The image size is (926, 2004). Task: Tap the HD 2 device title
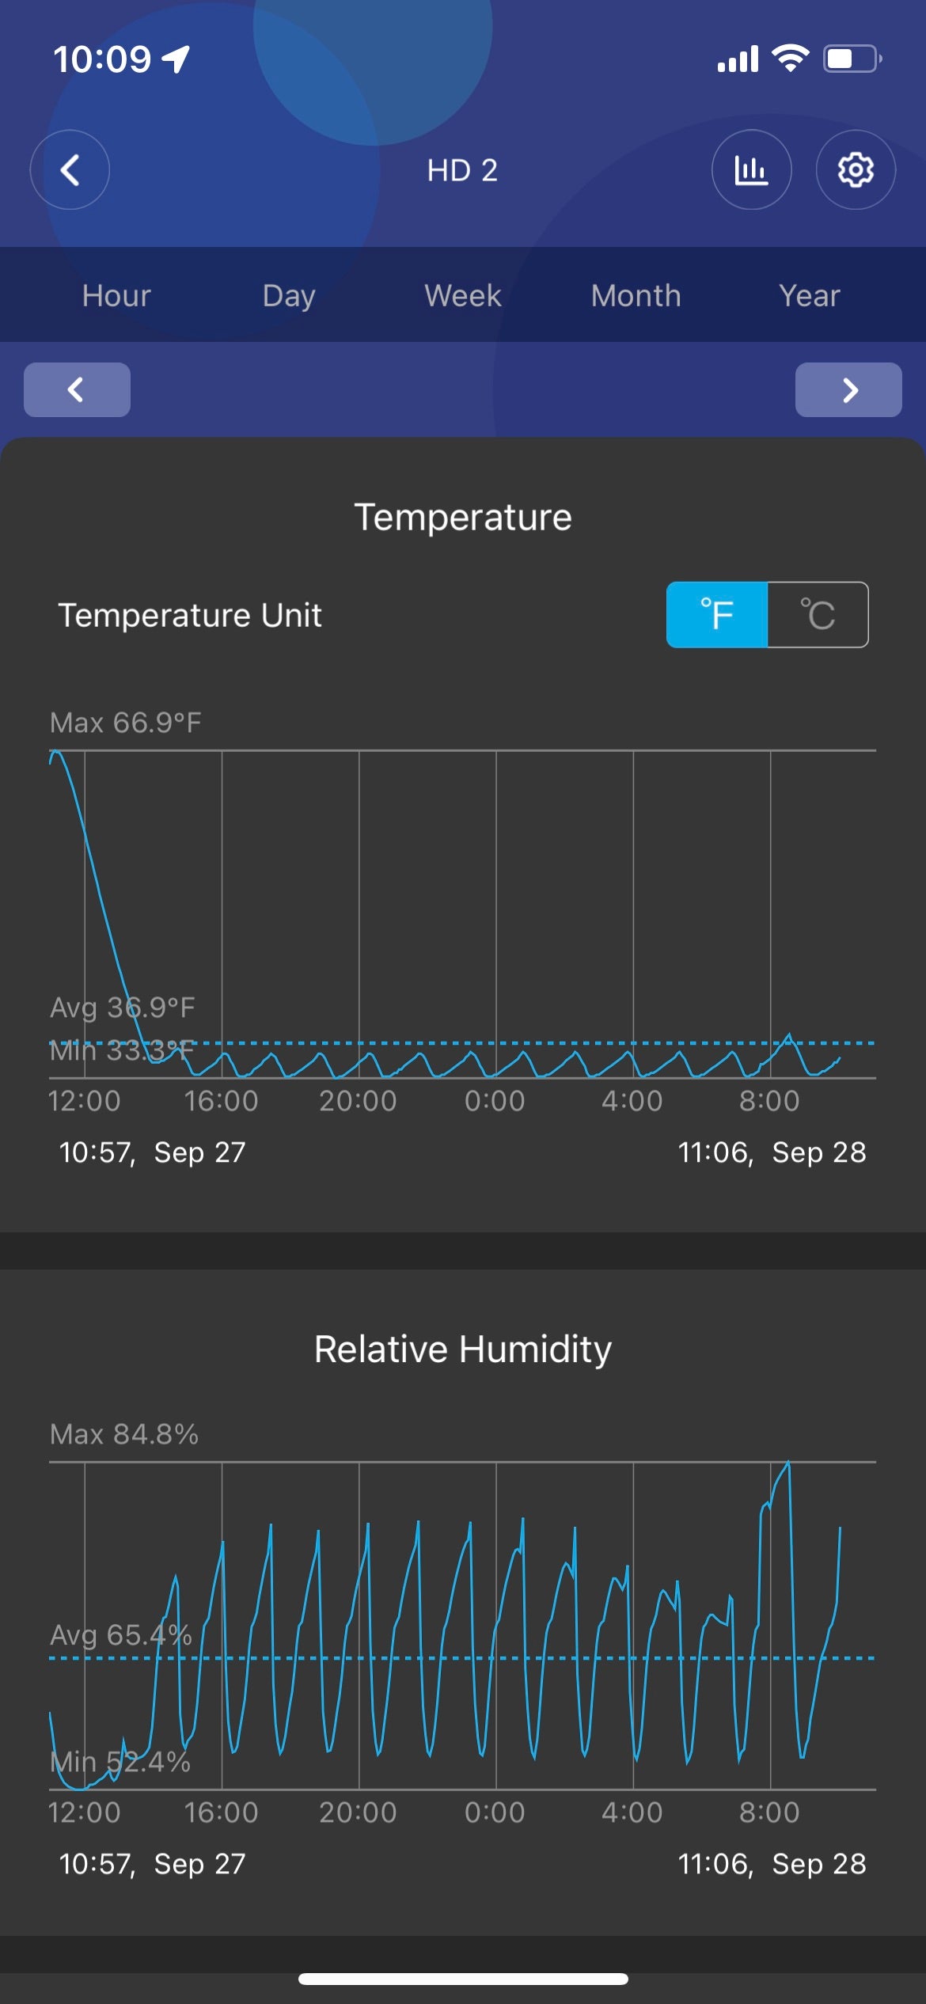(462, 170)
